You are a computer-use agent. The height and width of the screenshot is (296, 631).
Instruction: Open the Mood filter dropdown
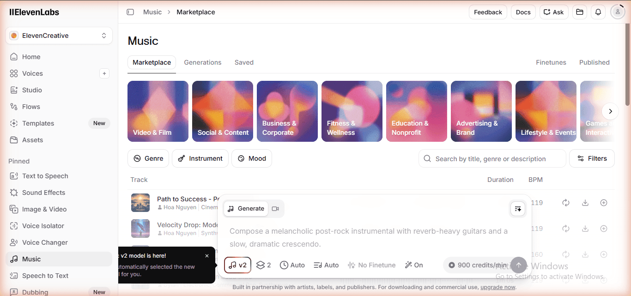pos(252,158)
